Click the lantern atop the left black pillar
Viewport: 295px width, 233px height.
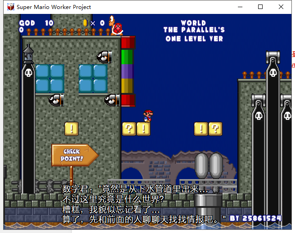click(x=28, y=54)
